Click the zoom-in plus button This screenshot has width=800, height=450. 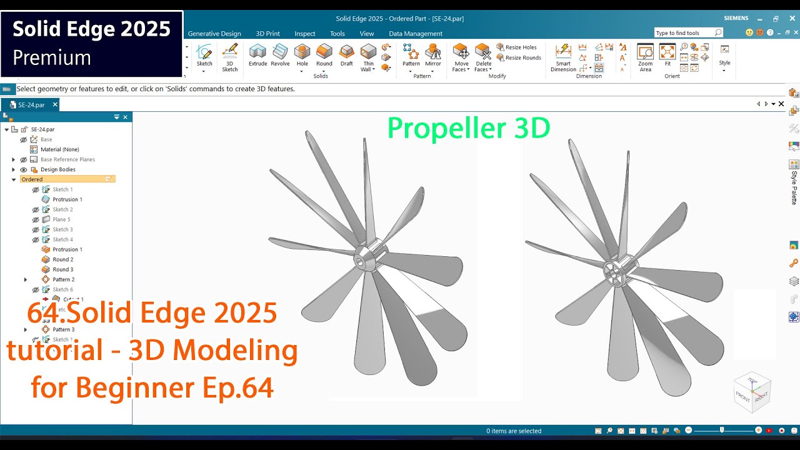[x=758, y=431]
